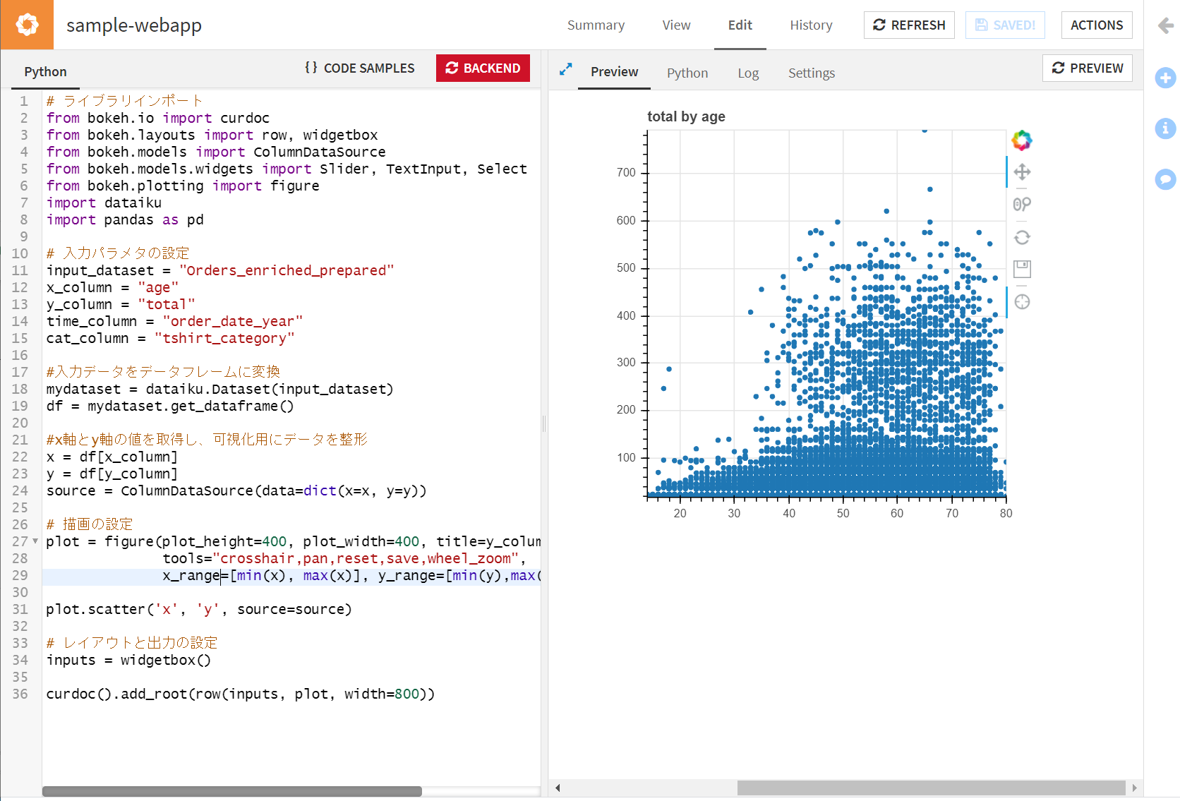Viewport: 1180px width, 801px height.
Task: Open CODE SAMPLES list
Action: click(359, 68)
